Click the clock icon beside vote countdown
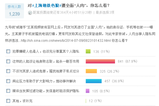This screenshot has width=159, height=106. [x=30, y=13]
